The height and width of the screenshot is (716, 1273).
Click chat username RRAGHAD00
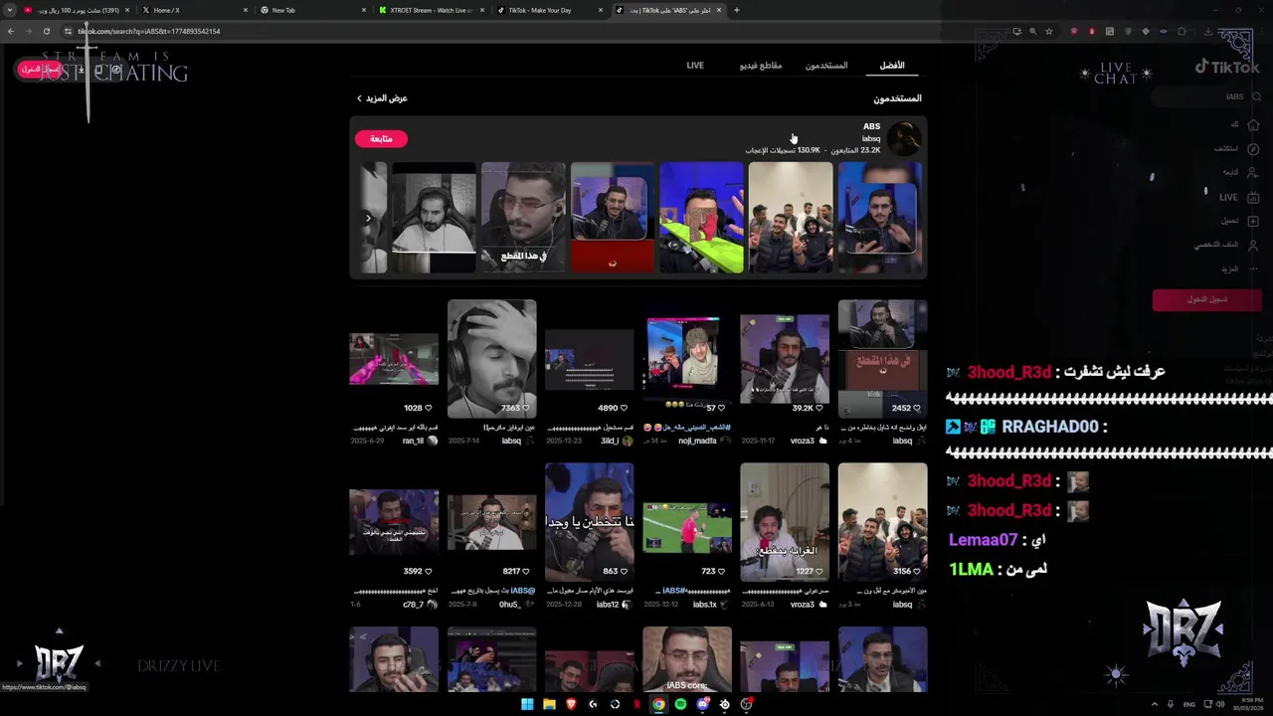[x=1050, y=427]
